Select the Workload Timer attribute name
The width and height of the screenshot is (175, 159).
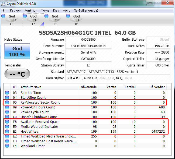(x=33, y=146)
